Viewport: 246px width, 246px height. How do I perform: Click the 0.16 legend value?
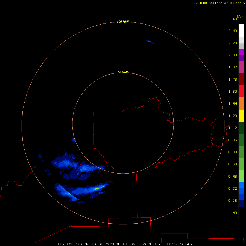[233, 201]
